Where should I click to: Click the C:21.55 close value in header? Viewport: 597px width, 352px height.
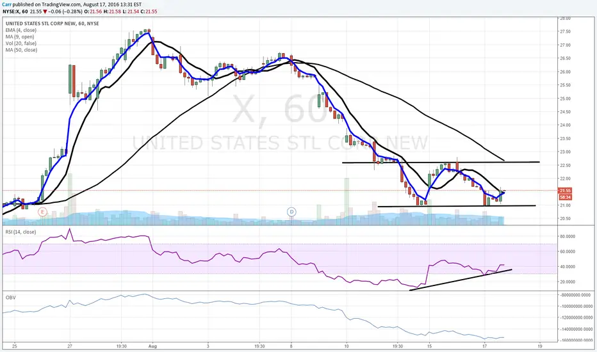pyautogui.click(x=149, y=12)
